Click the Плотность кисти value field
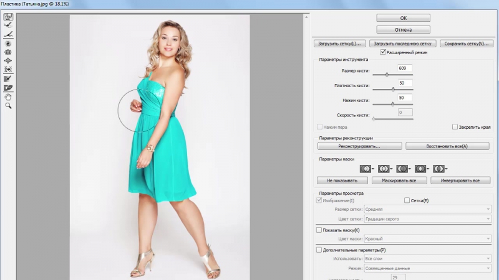 pos(405,83)
